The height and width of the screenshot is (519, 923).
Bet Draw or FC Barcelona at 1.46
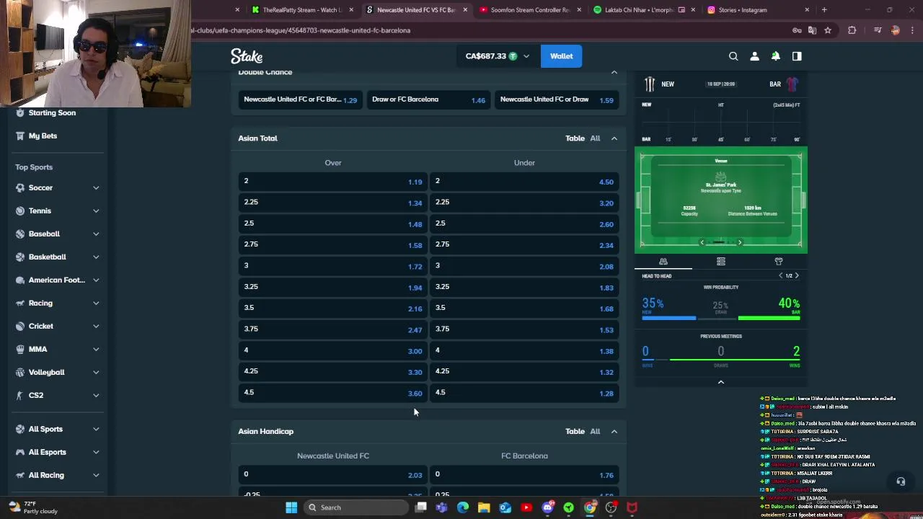click(x=428, y=99)
